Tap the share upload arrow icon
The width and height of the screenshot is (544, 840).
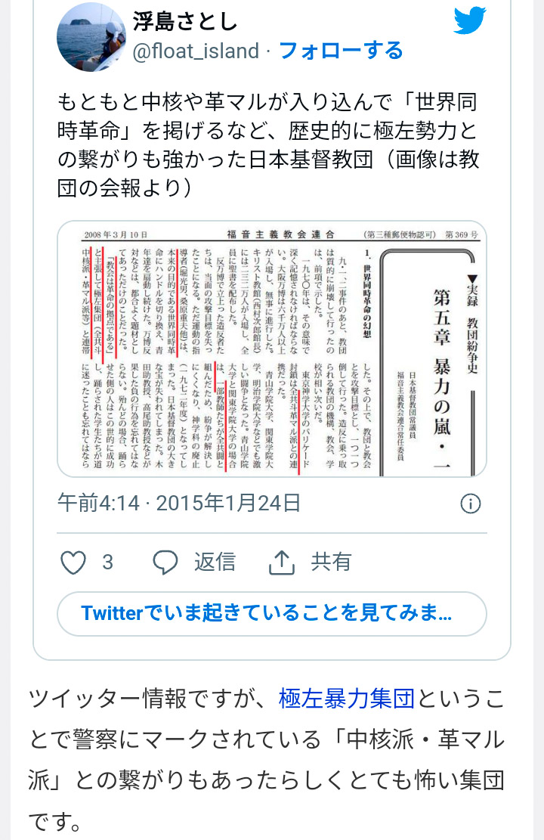point(282,562)
